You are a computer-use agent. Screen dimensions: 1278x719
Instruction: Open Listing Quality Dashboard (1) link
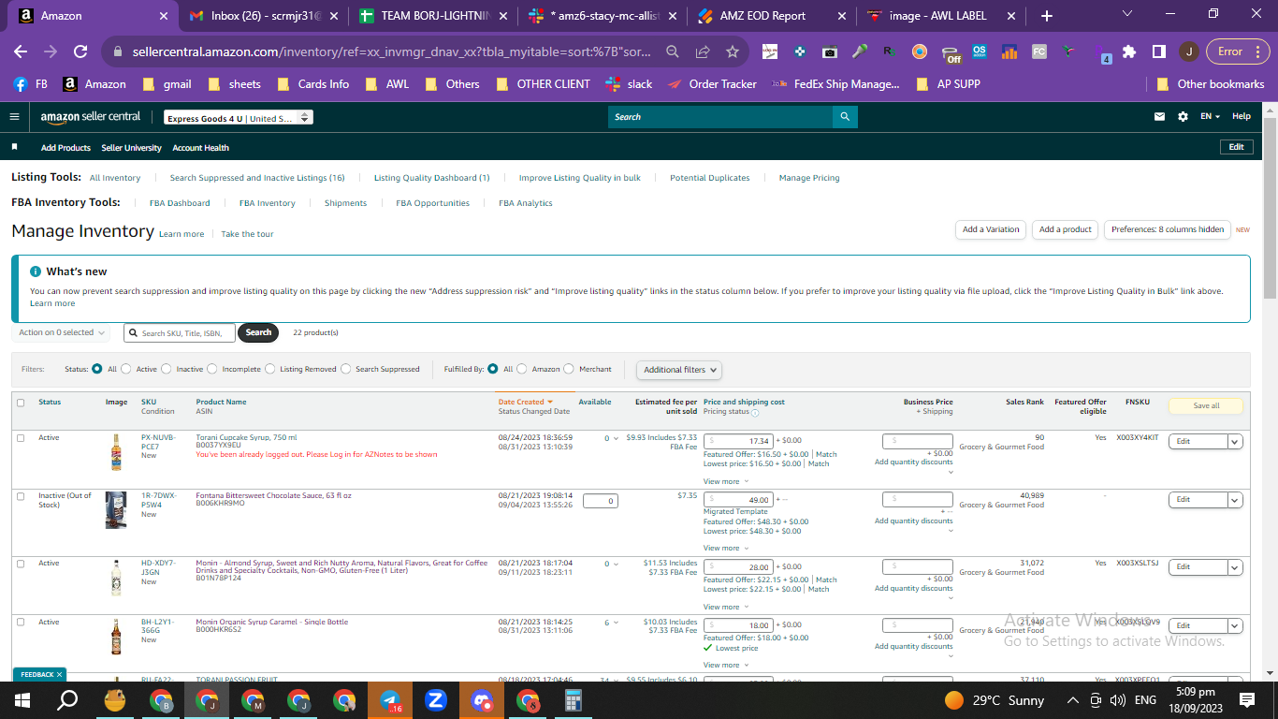click(x=431, y=178)
